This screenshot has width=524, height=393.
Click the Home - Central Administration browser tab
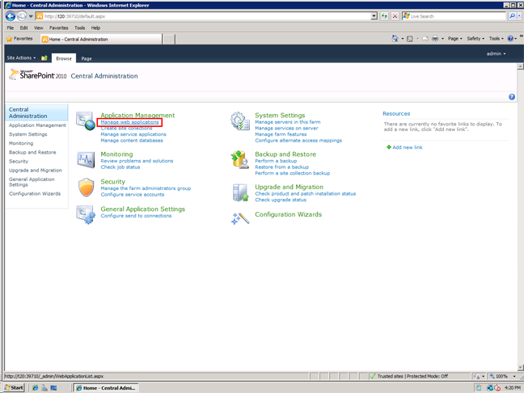click(102, 39)
